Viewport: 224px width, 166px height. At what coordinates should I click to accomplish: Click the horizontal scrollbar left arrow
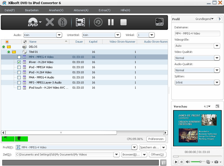[x=3, y=133]
